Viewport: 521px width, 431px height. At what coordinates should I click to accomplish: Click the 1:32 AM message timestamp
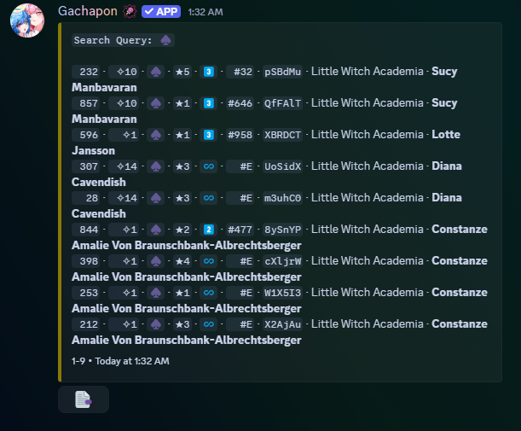pyautogui.click(x=206, y=12)
